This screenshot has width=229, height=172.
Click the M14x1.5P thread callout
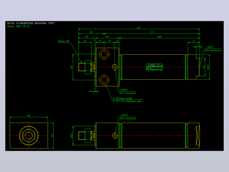click(x=64, y=41)
